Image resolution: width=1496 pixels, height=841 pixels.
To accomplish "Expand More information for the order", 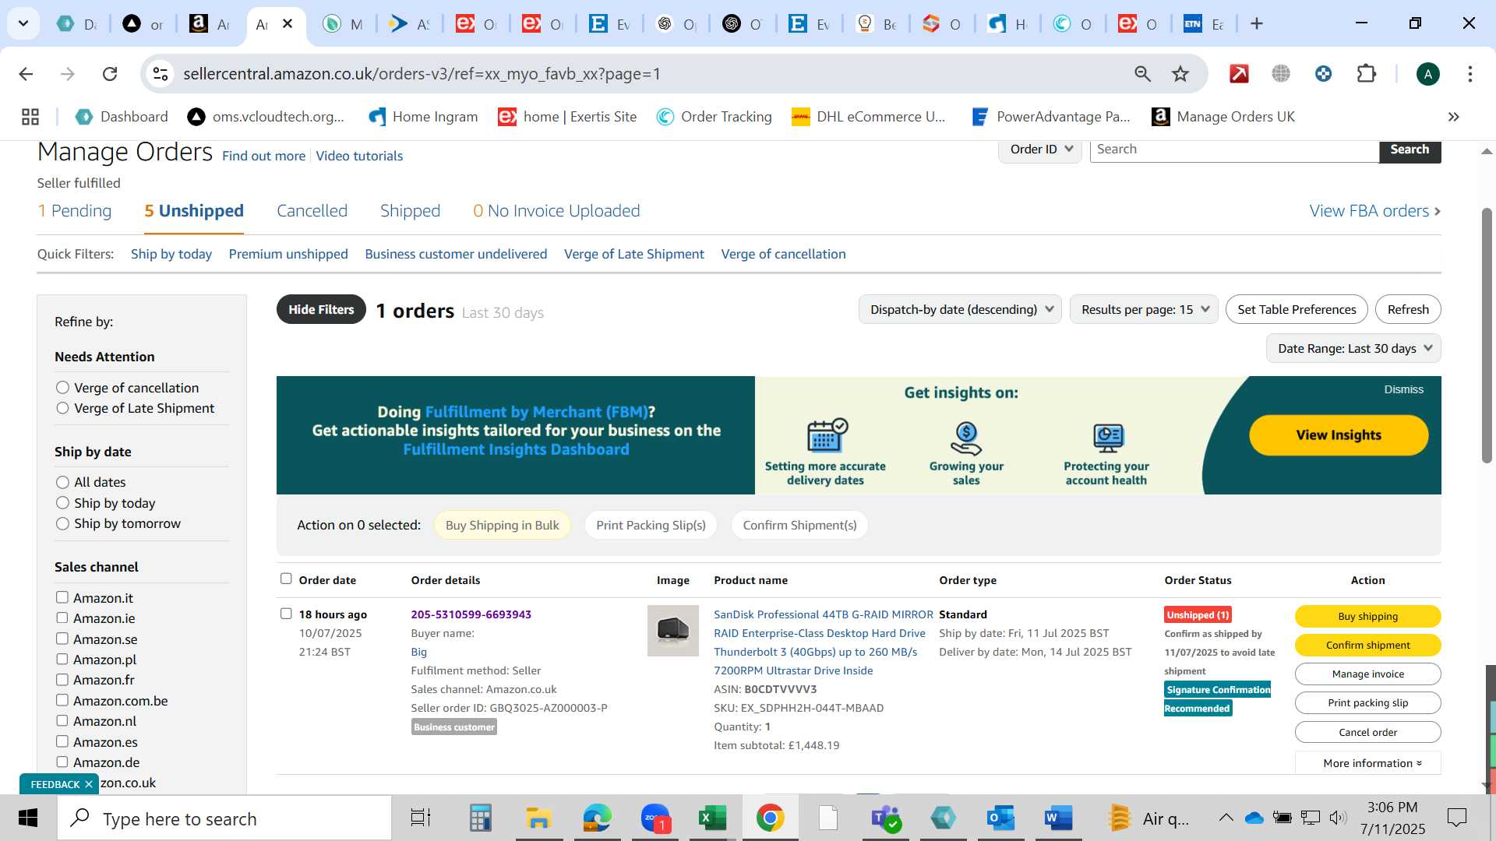I will pyautogui.click(x=1367, y=763).
